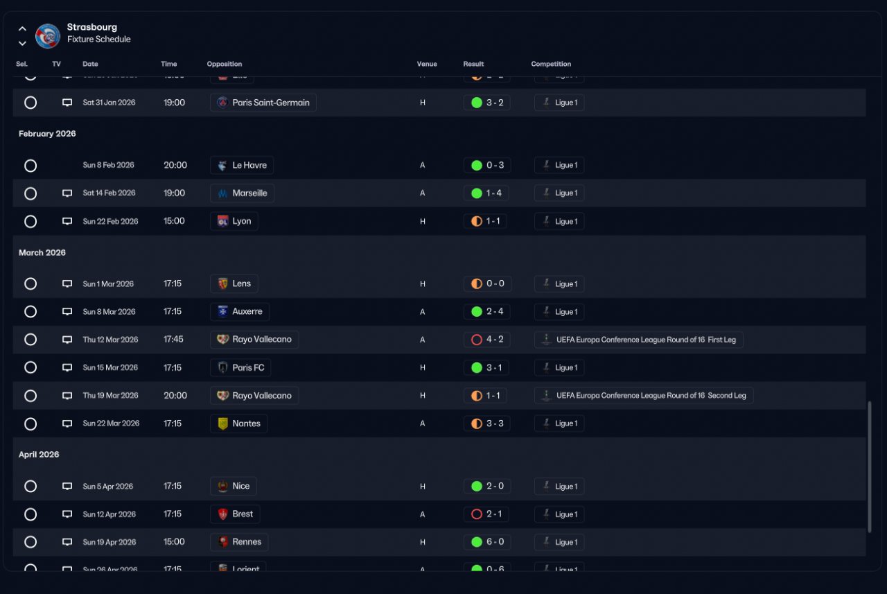Open Rayo Vallecano button on 12 Mar row
Viewport: 887px width, 594px height.
coord(254,340)
